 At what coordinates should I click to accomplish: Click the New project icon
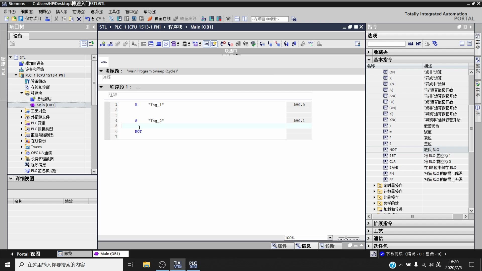(7, 19)
